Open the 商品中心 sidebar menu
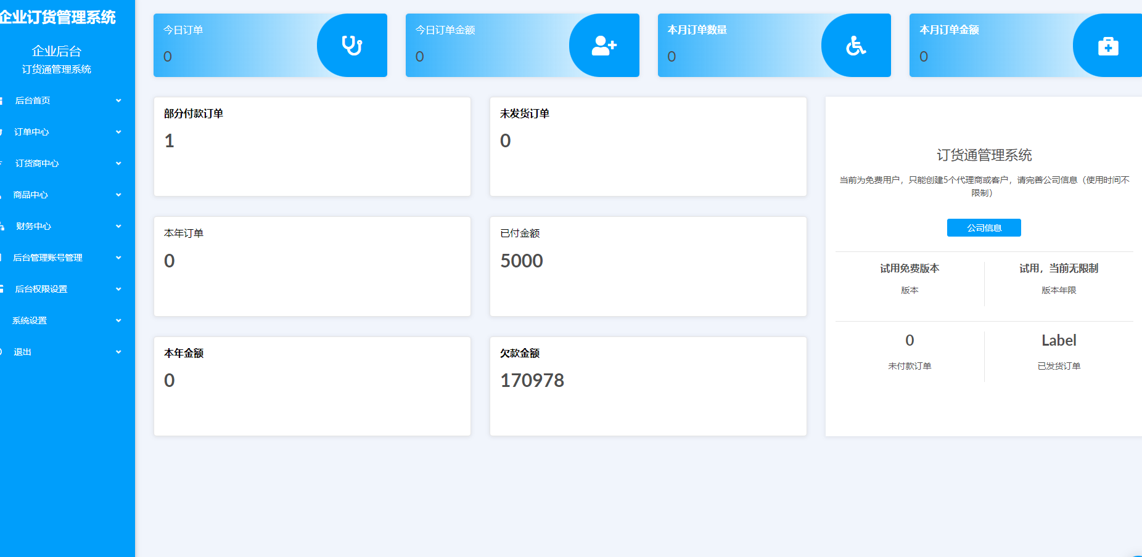 [x=31, y=195]
